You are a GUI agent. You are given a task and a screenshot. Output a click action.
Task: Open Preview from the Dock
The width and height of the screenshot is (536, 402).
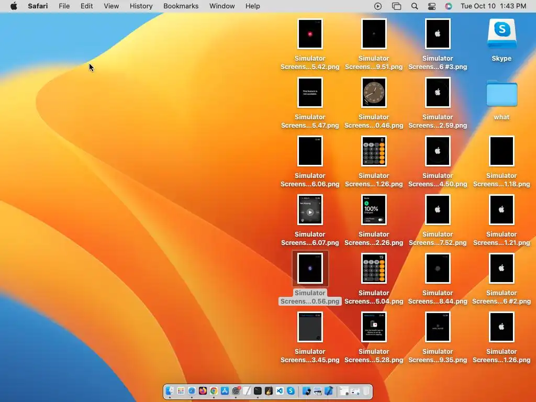(317, 390)
